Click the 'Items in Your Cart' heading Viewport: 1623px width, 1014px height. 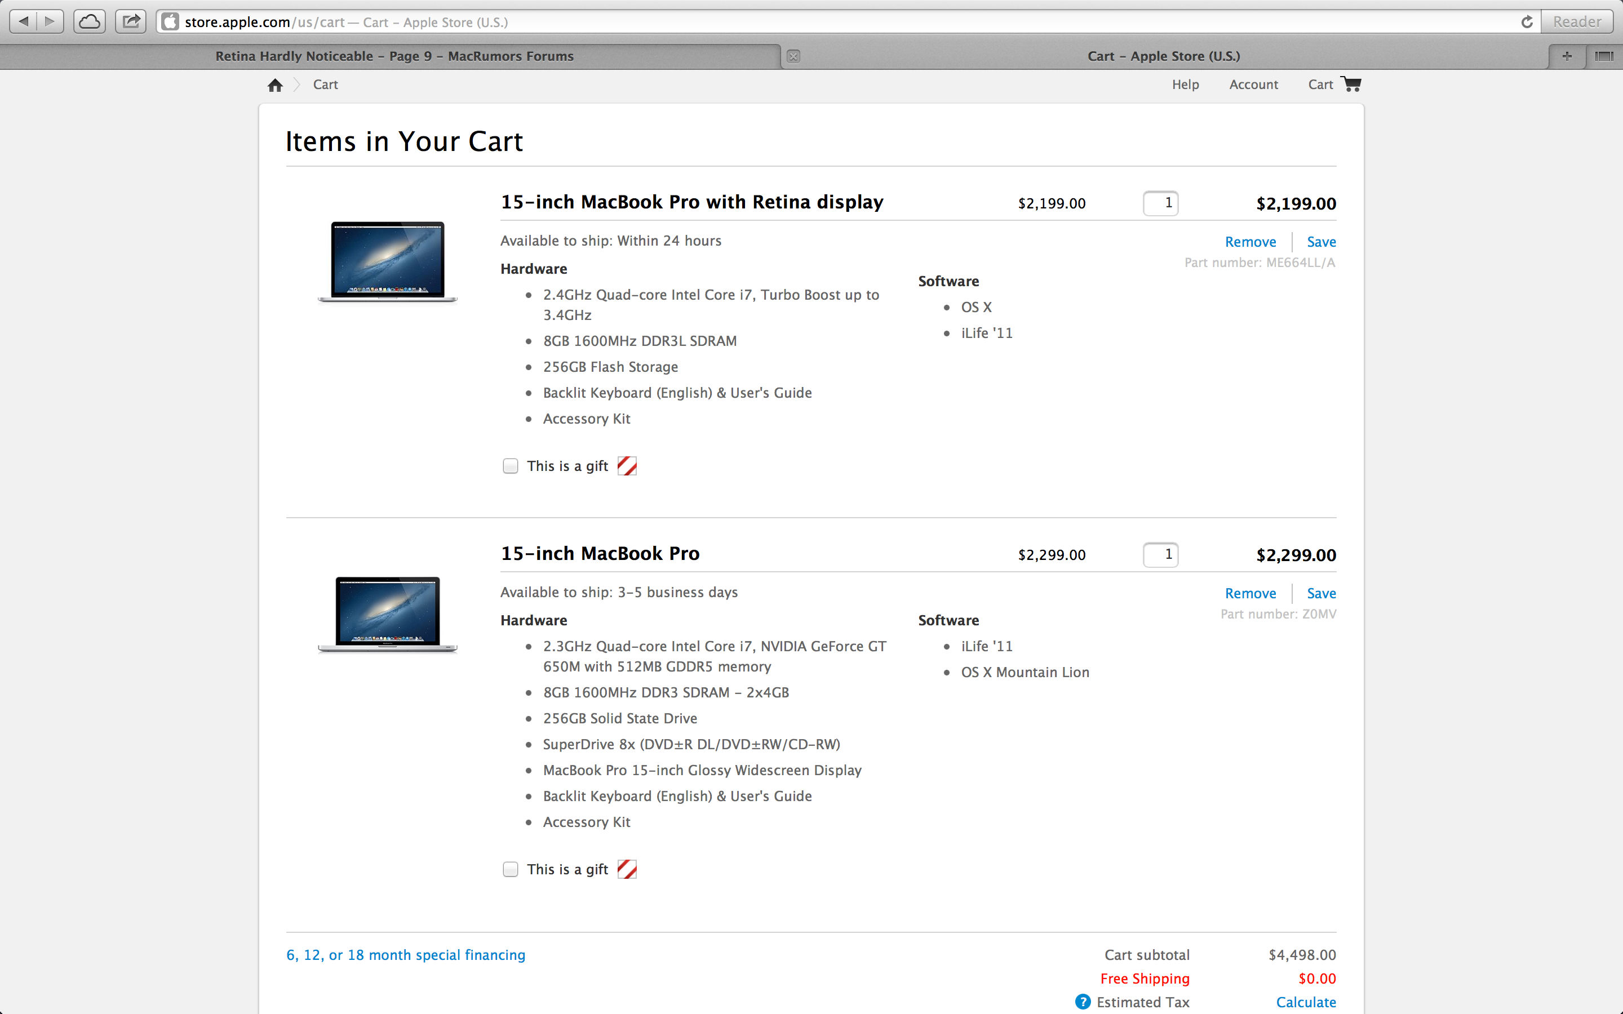pos(403,141)
